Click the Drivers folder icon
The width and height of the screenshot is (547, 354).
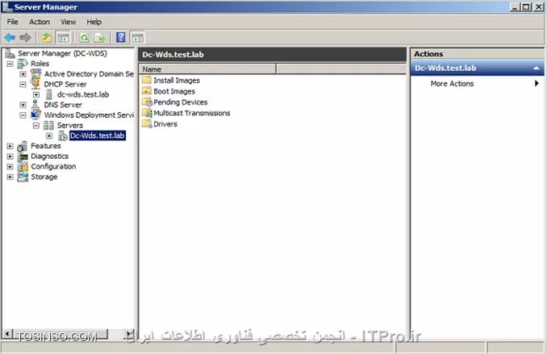[147, 124]
